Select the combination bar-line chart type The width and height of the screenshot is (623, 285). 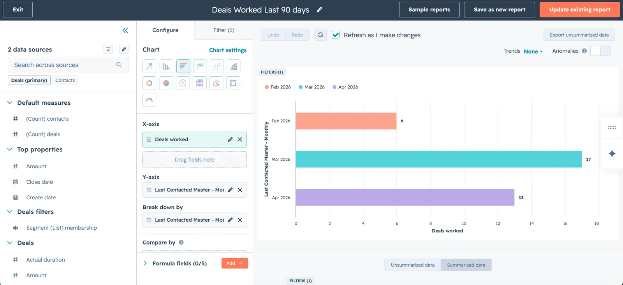point(216,83)
